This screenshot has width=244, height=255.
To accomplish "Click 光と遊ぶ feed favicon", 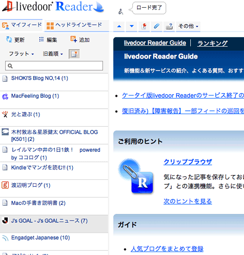I will click(x=5, y=114).
